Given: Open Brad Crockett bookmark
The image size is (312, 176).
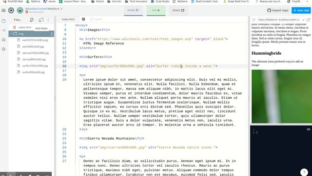Looking at the screenshot, I should point(205,1).
